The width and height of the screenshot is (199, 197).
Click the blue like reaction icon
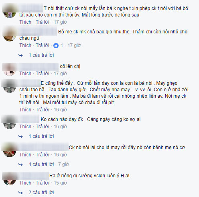(x=56, y=46)
